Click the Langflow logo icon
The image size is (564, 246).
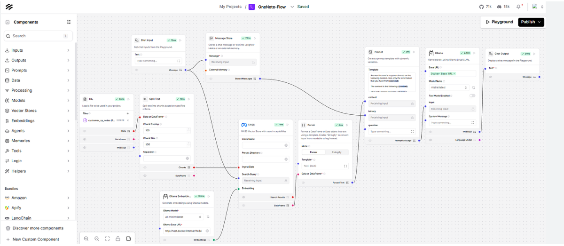[9, 7]
